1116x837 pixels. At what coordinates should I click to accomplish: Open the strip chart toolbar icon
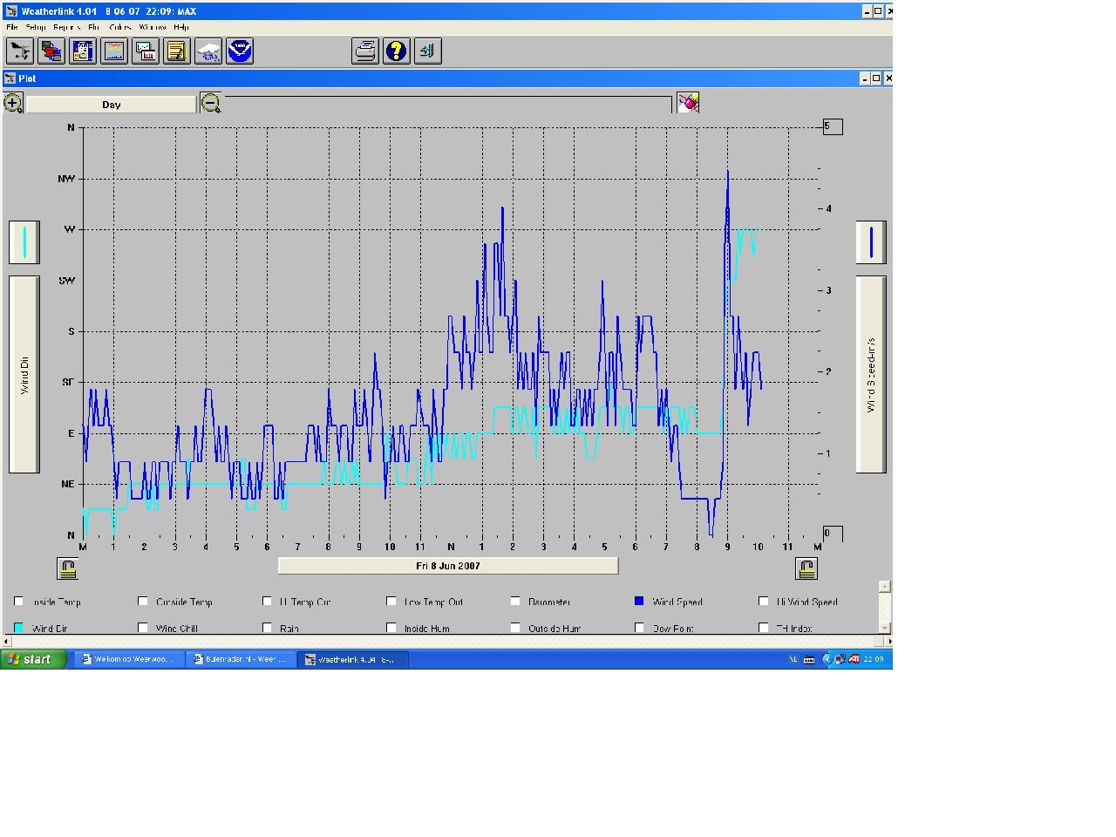point(114,51)
